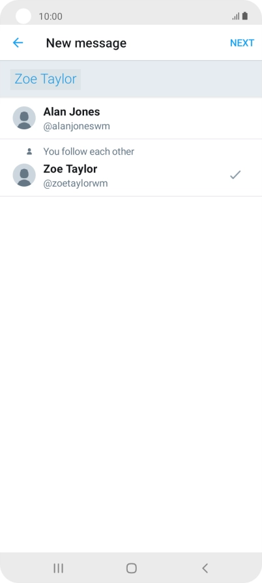Tap the Zoe Taylor name in list
262x583 pixels.
point(70,169)
